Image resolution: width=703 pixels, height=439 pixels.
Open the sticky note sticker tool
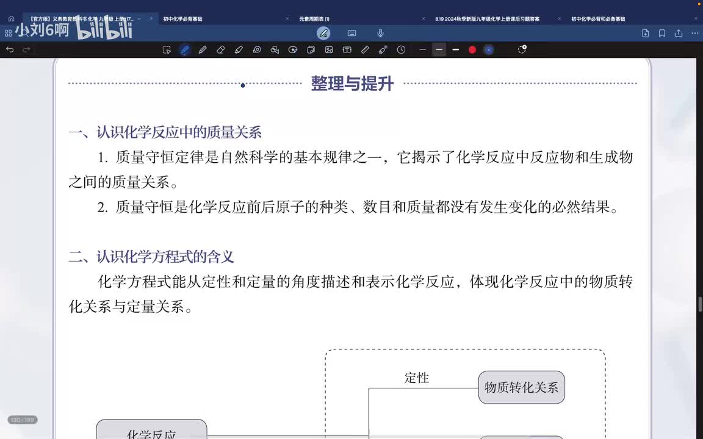point(311,50)
